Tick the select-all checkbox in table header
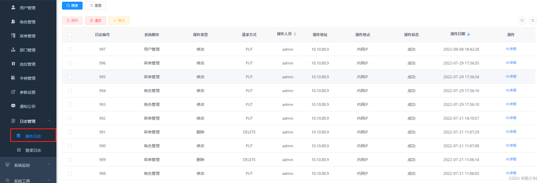The height and width of the screenshot is (183, 541). [x=70, y=35]
